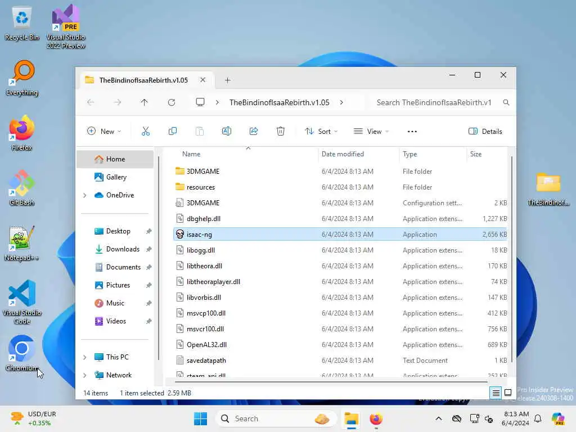This screenshot has height=432, width=576.
Task: Select the isaac-ng application file
Action: [x=340, y=235]
